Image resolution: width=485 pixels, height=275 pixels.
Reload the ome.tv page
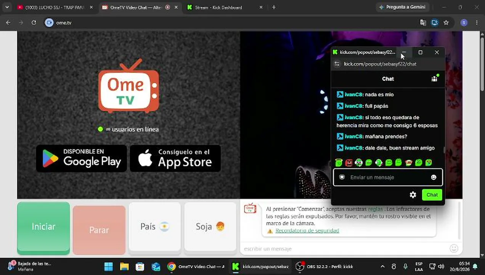tap(34, 23)
